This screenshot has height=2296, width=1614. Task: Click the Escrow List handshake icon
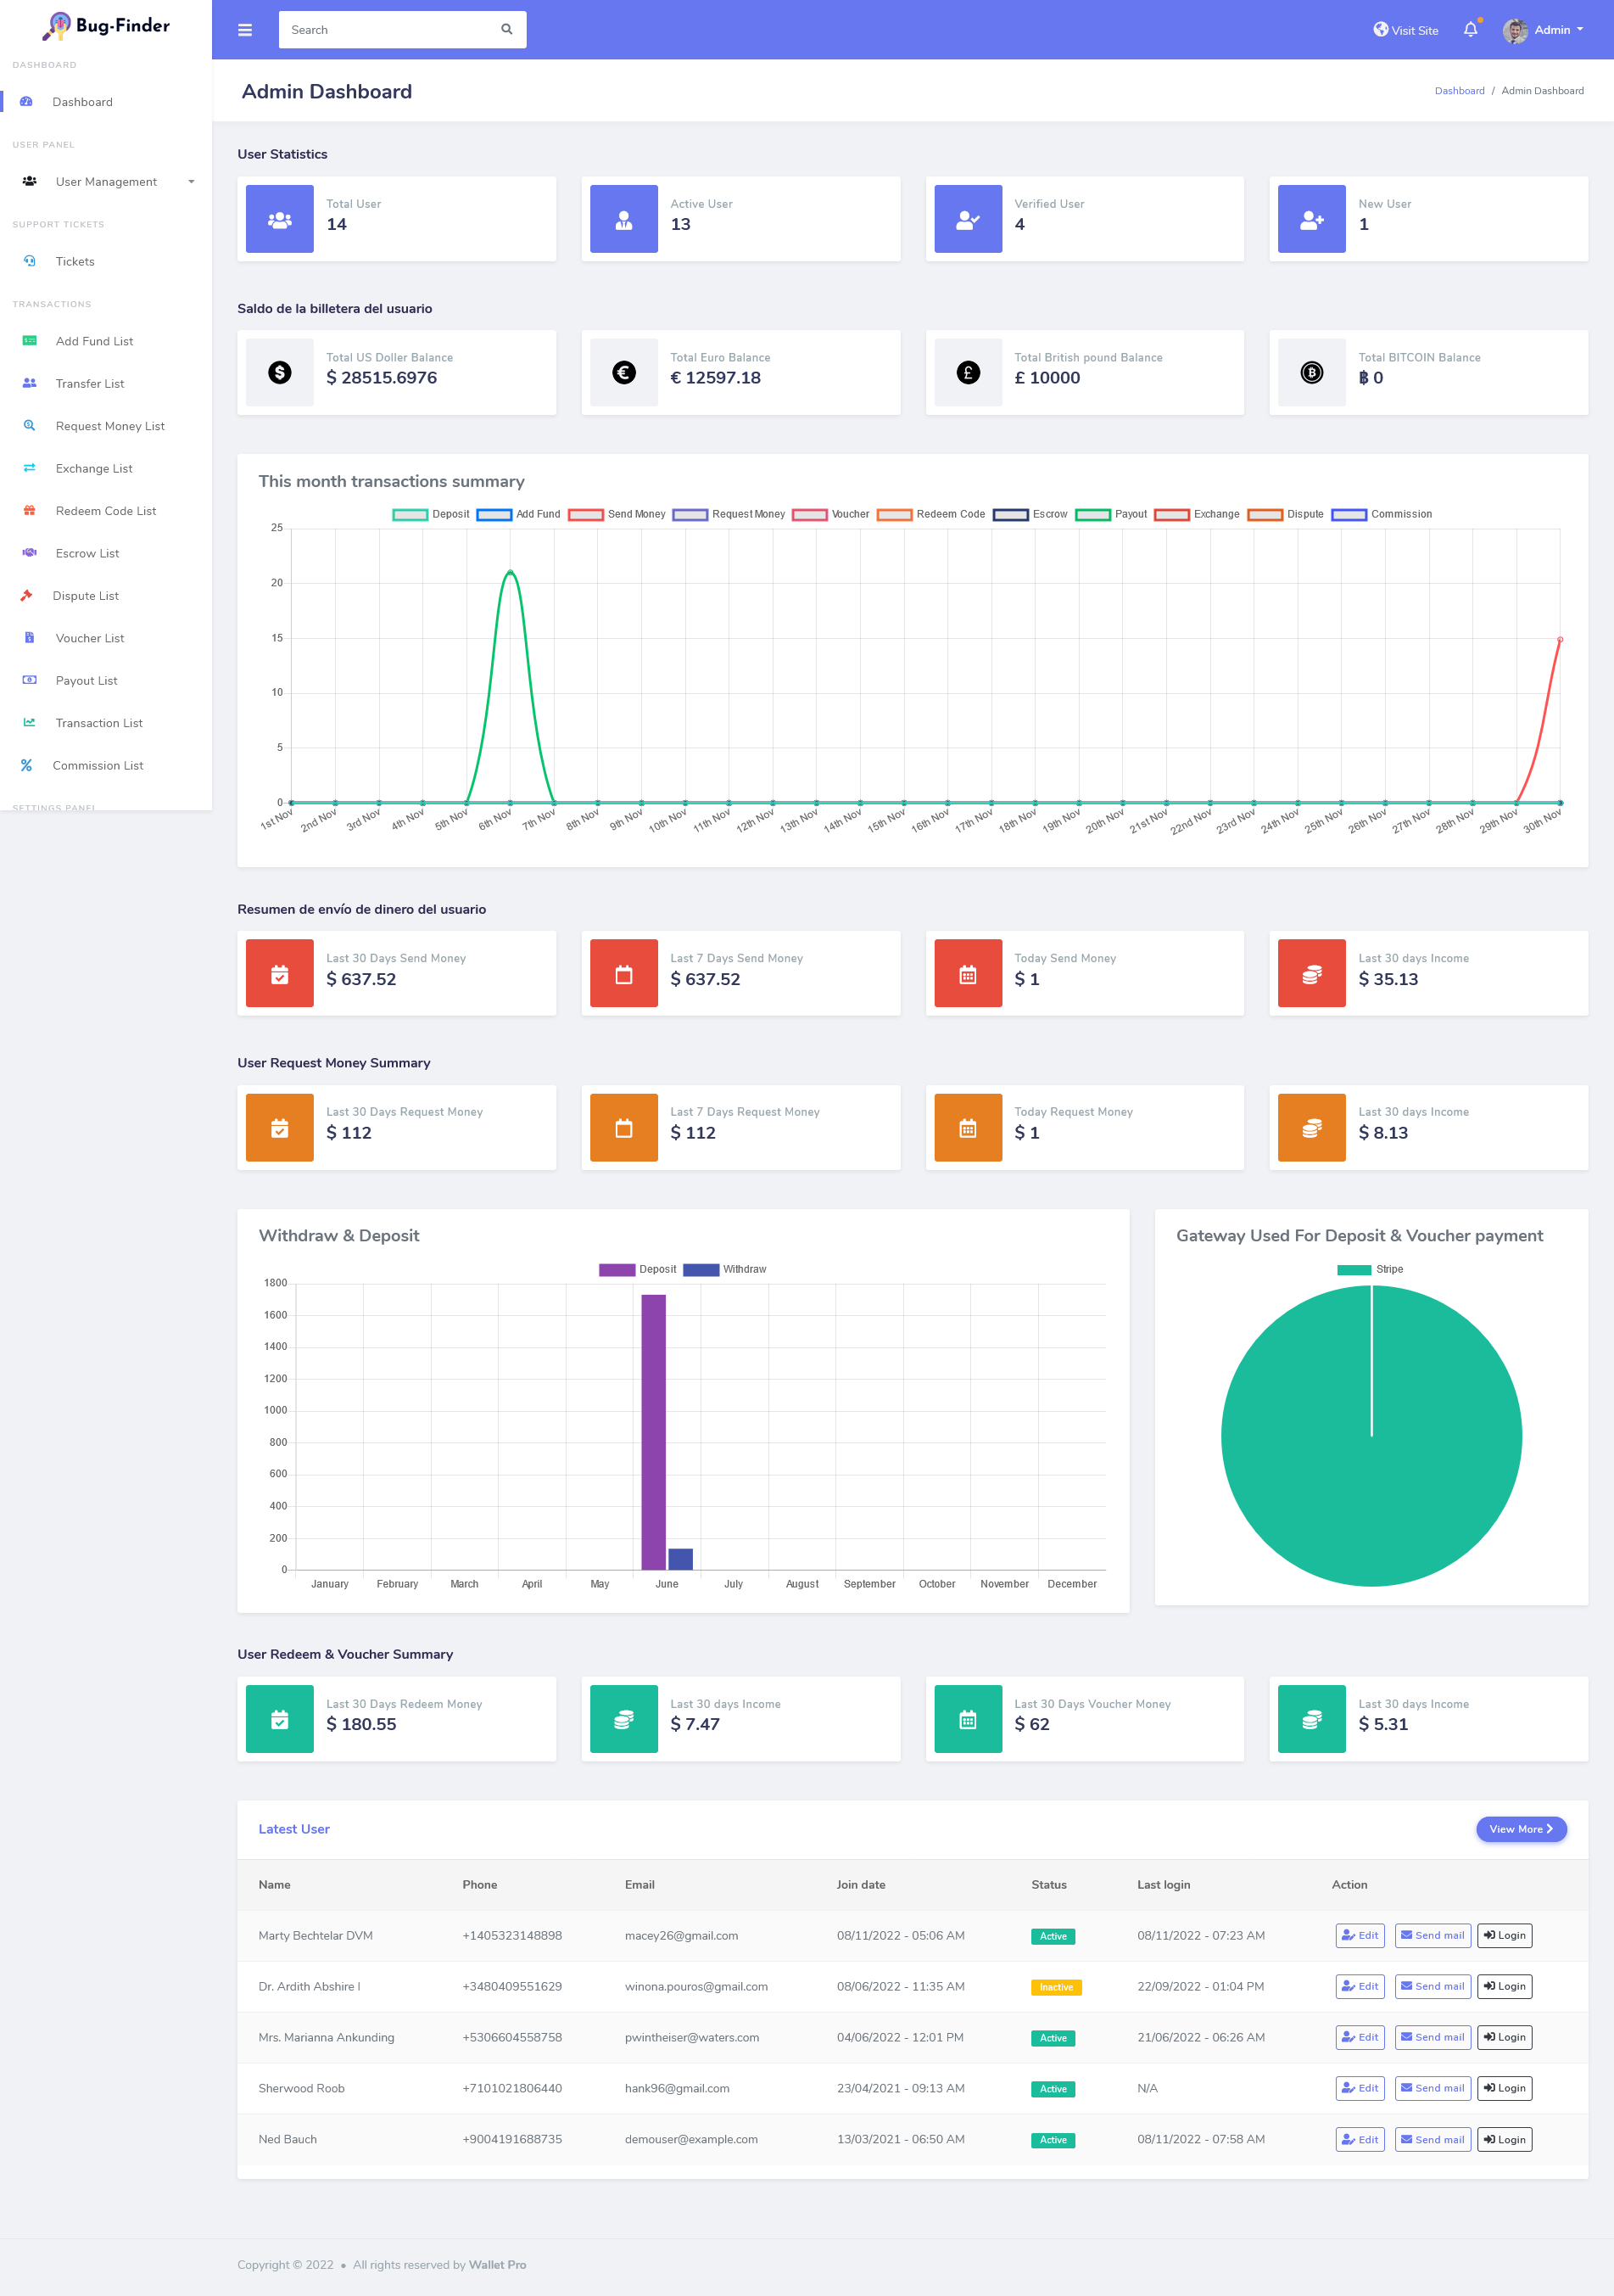[x=30, y=553]
